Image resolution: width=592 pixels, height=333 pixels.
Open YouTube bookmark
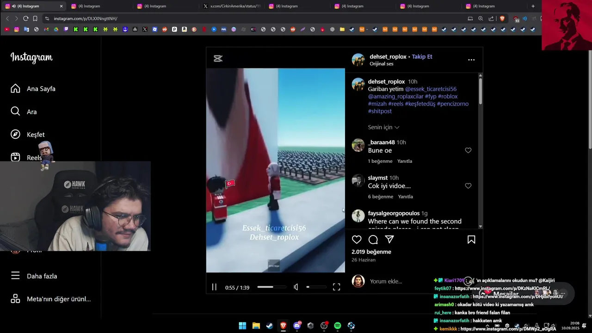[x=6, y=29]
